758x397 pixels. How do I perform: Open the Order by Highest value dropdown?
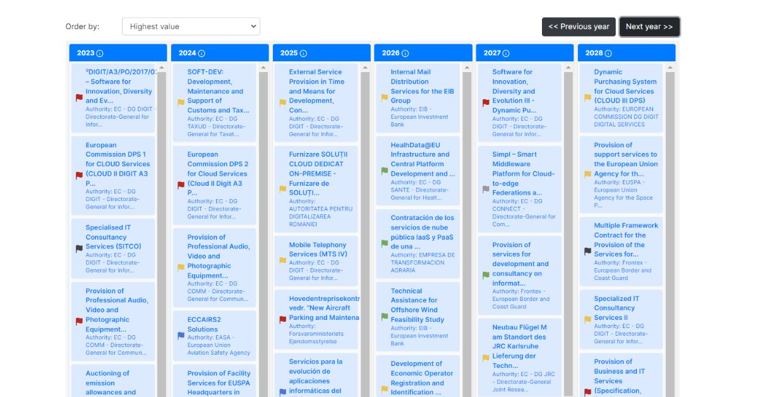(191, 27)
